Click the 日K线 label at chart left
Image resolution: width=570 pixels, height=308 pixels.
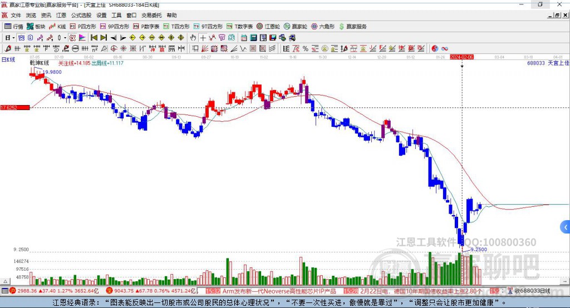coord(8,59)
